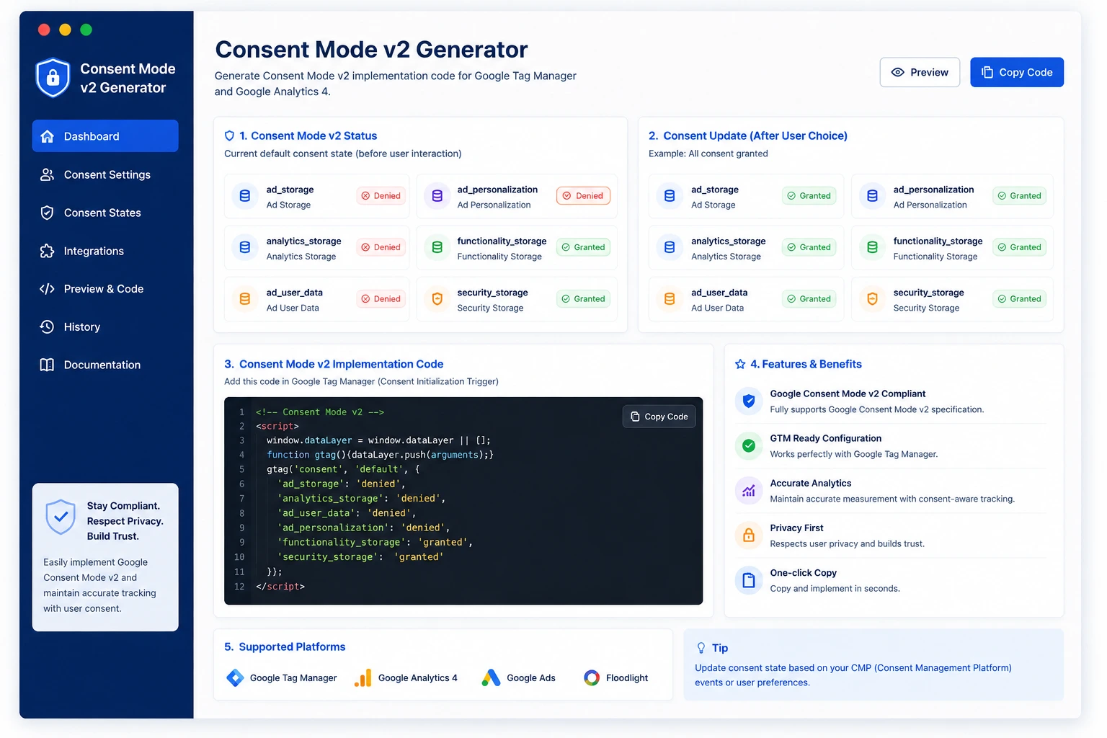Click the blue Copy Code button
This screenshot has height=738, width=1107.
coord(1017,72)
